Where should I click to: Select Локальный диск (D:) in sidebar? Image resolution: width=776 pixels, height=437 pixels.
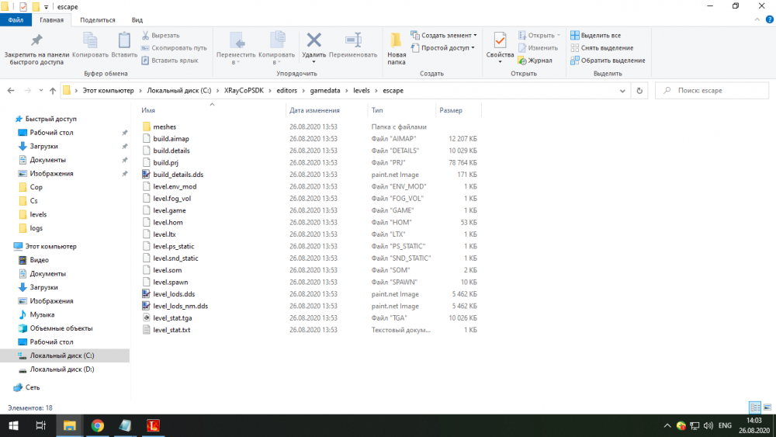coord(62,369)
